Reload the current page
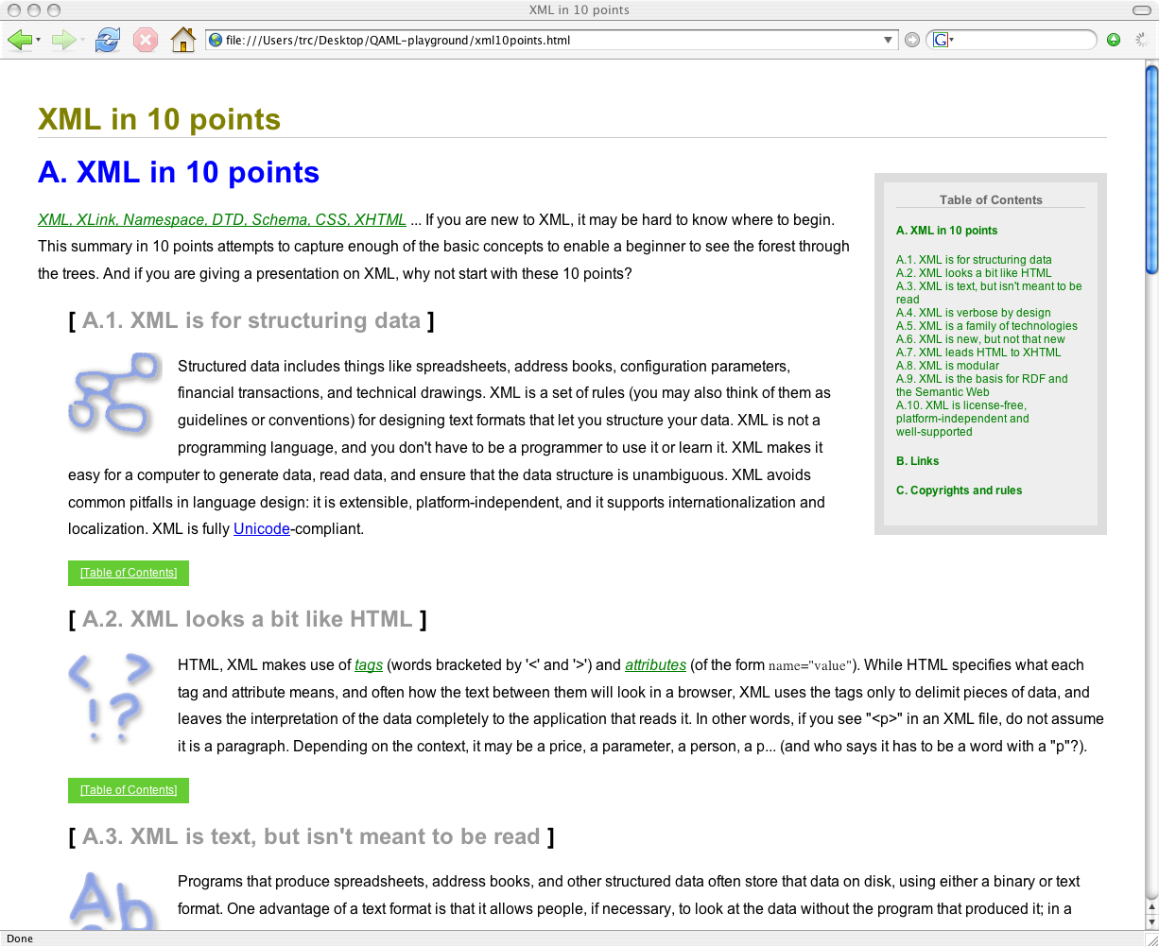The height and width of the screenshot is (947, 1159). [108, 40]
